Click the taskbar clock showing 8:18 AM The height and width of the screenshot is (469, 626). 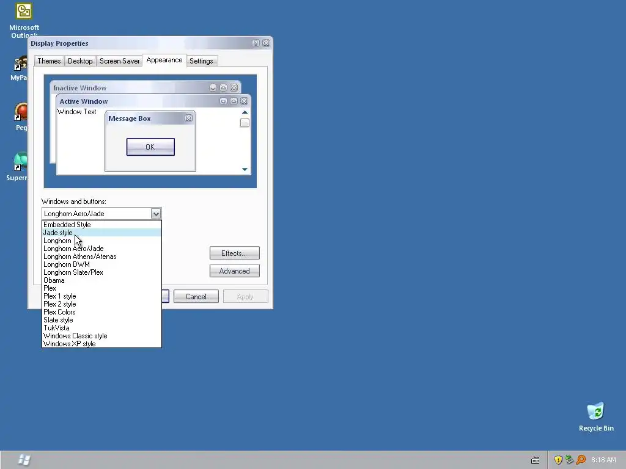[x=603, y=460]
